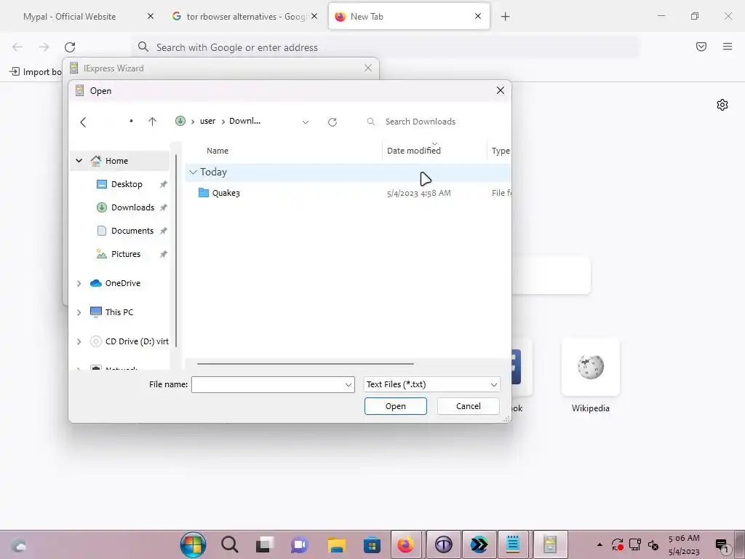Open Task View on taskbar
Screen dimensions: 745x559
point(265,544)
